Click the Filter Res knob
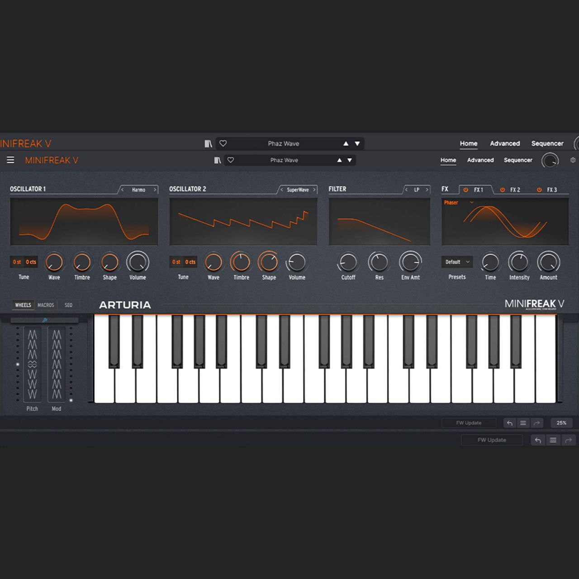Screen dimensions: 579x579 pyautogui.click(x=379, y=262)
